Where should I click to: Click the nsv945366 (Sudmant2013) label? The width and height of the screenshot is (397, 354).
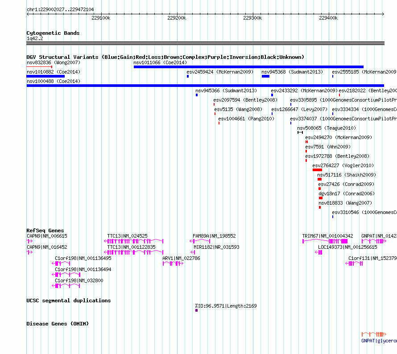[x=226, y=91]
